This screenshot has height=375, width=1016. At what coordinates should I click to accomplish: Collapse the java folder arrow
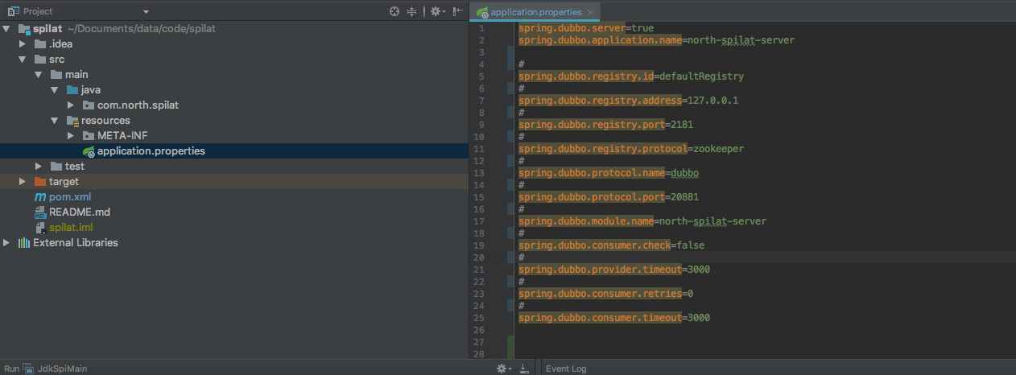point(55,90)
